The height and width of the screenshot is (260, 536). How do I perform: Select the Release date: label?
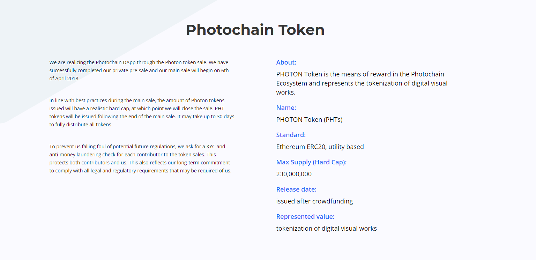(296, 190)
